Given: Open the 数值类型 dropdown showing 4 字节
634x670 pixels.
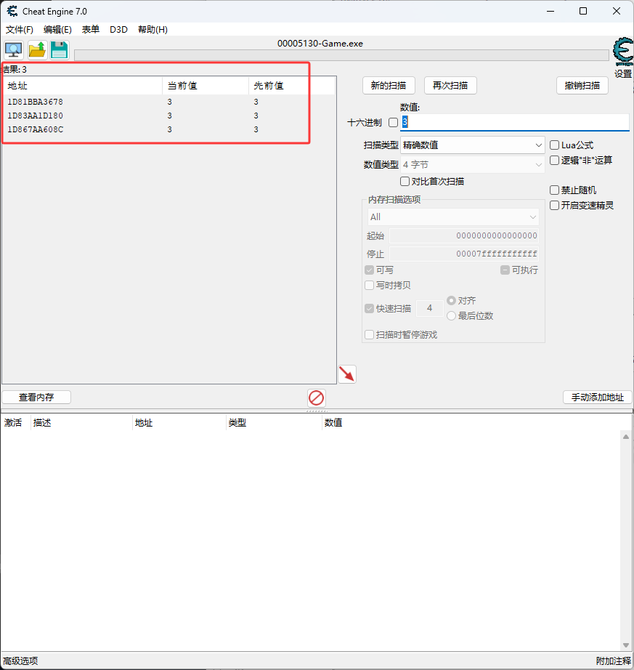Looking at the screenshot, I should pos(472,164).
